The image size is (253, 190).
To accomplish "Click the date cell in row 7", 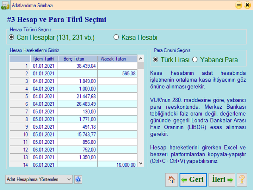I will [44, 111].
